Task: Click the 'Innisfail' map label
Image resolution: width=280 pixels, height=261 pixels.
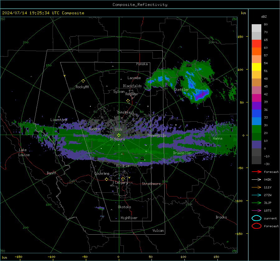Action: pyautogui.click(x=125, y=112)
